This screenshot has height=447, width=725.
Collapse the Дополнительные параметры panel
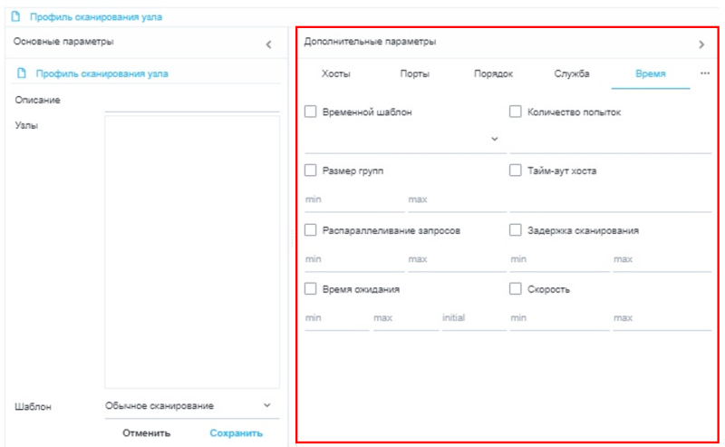[701, 44]
